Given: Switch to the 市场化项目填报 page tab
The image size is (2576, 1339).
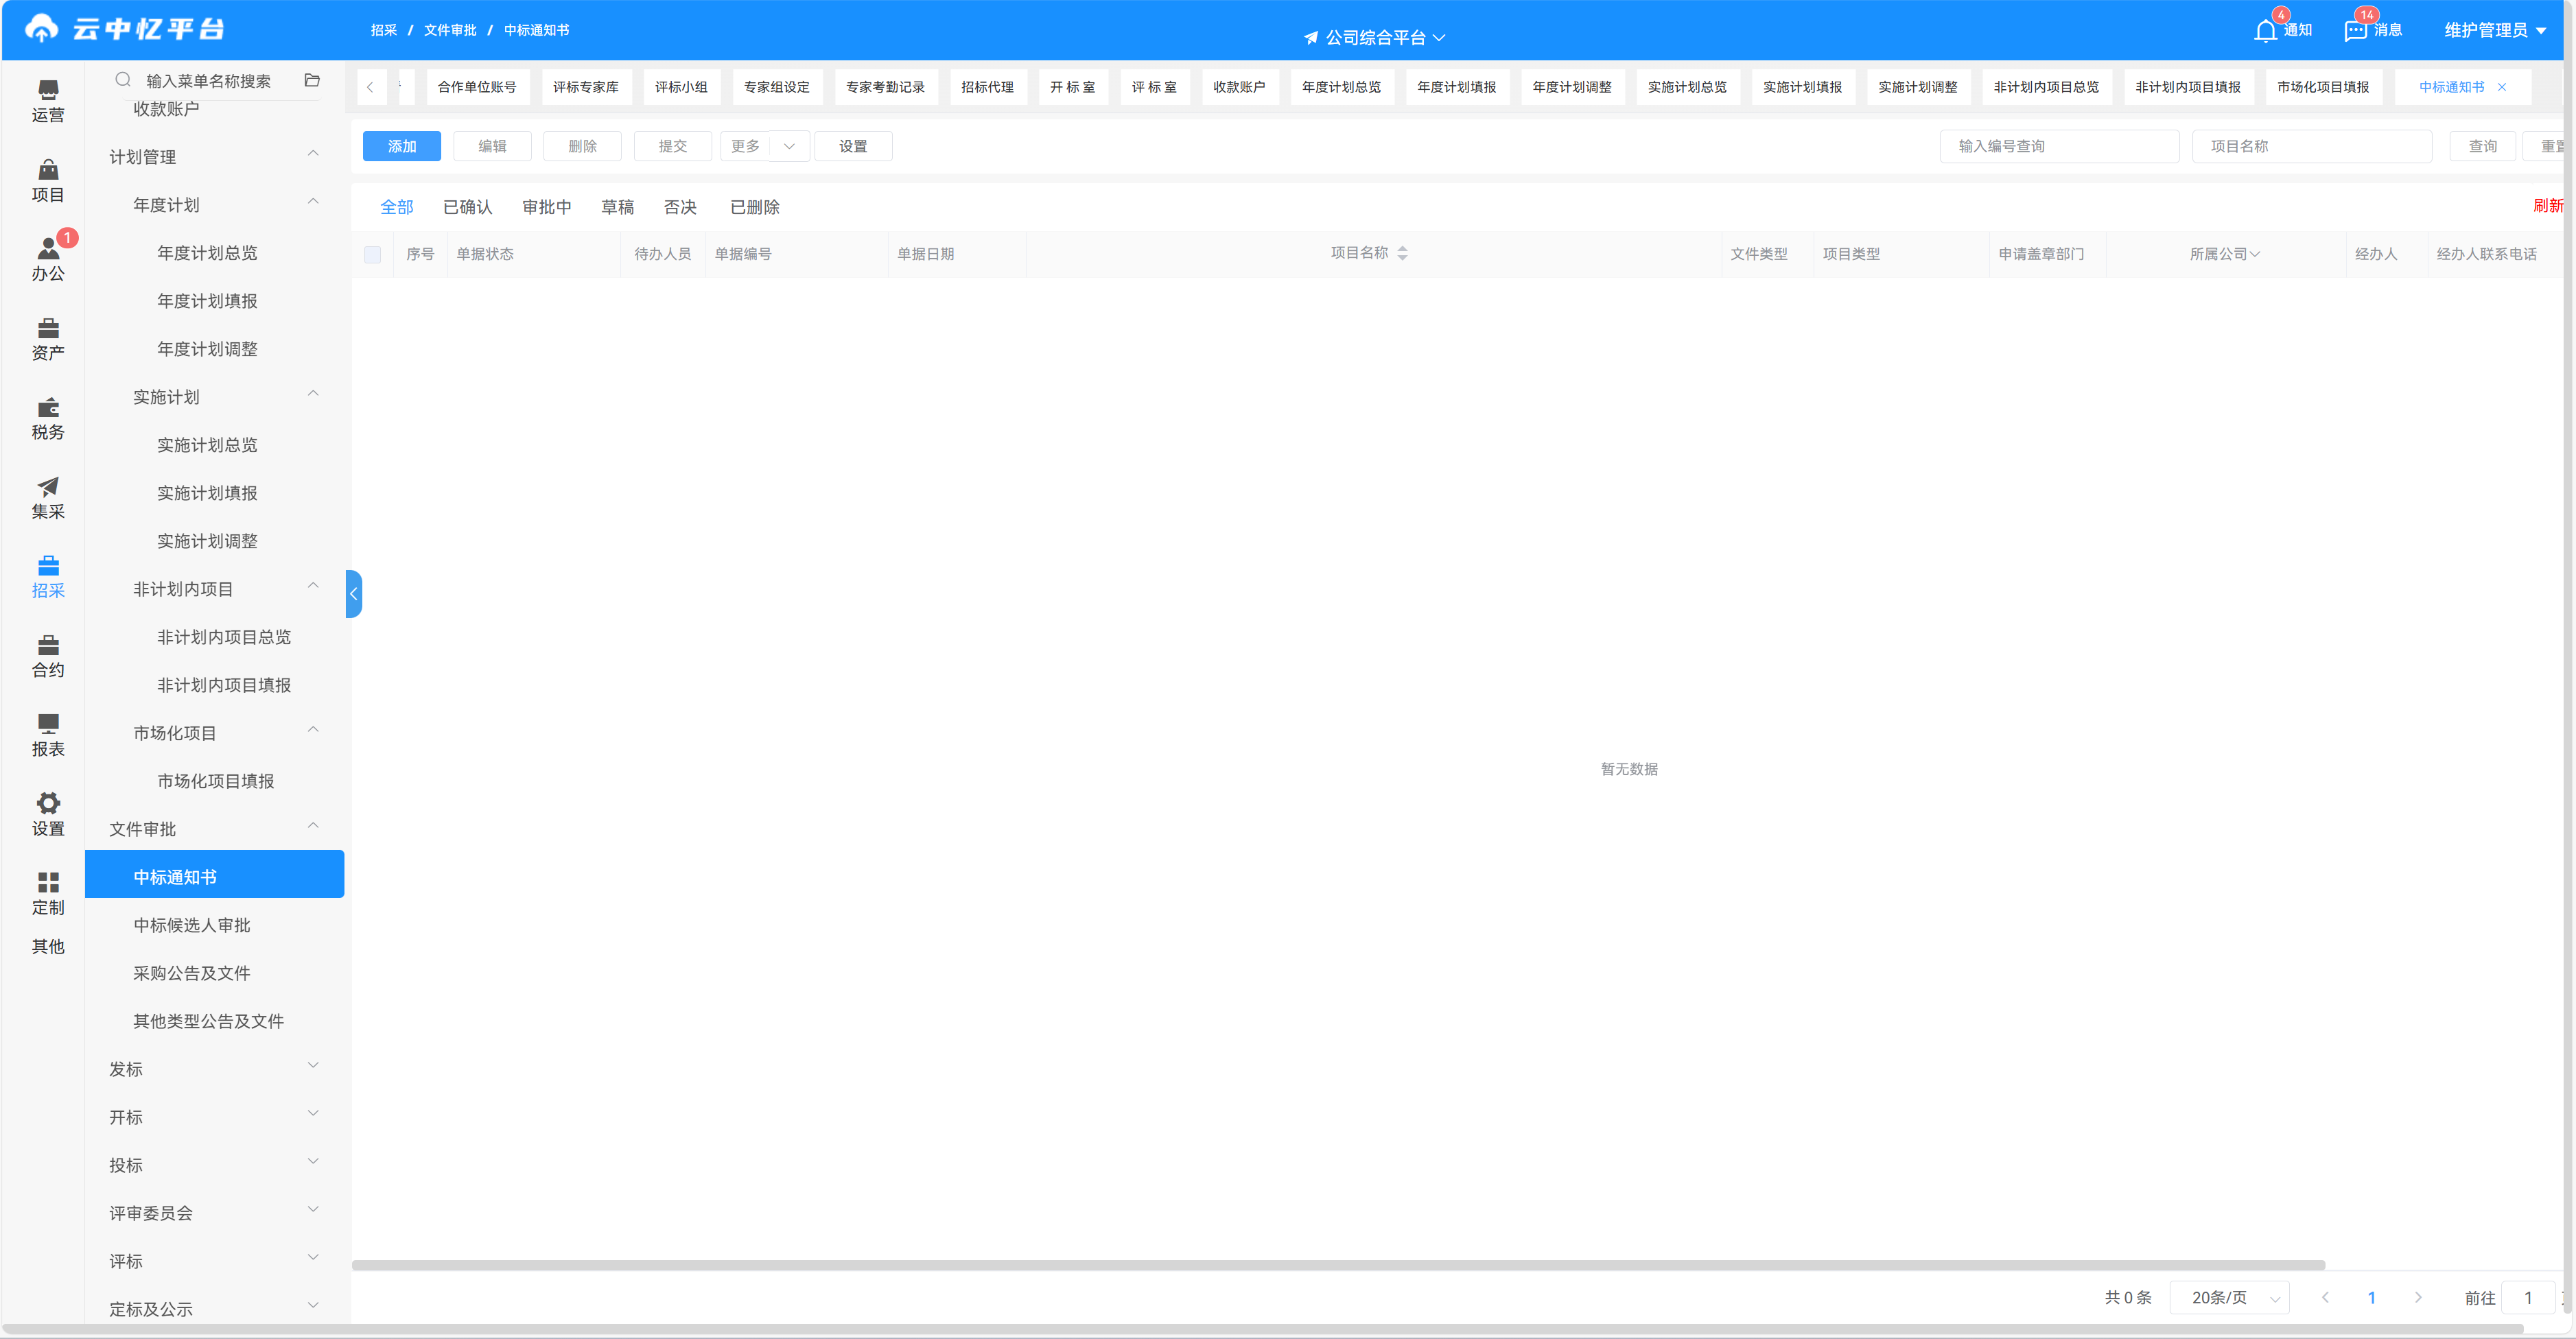Looking at the screenshot, I should pos(2323,87).
